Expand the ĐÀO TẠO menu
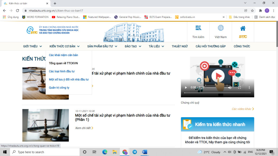The height and width of the screenshot is (156, 278). (x=133, y=46)
